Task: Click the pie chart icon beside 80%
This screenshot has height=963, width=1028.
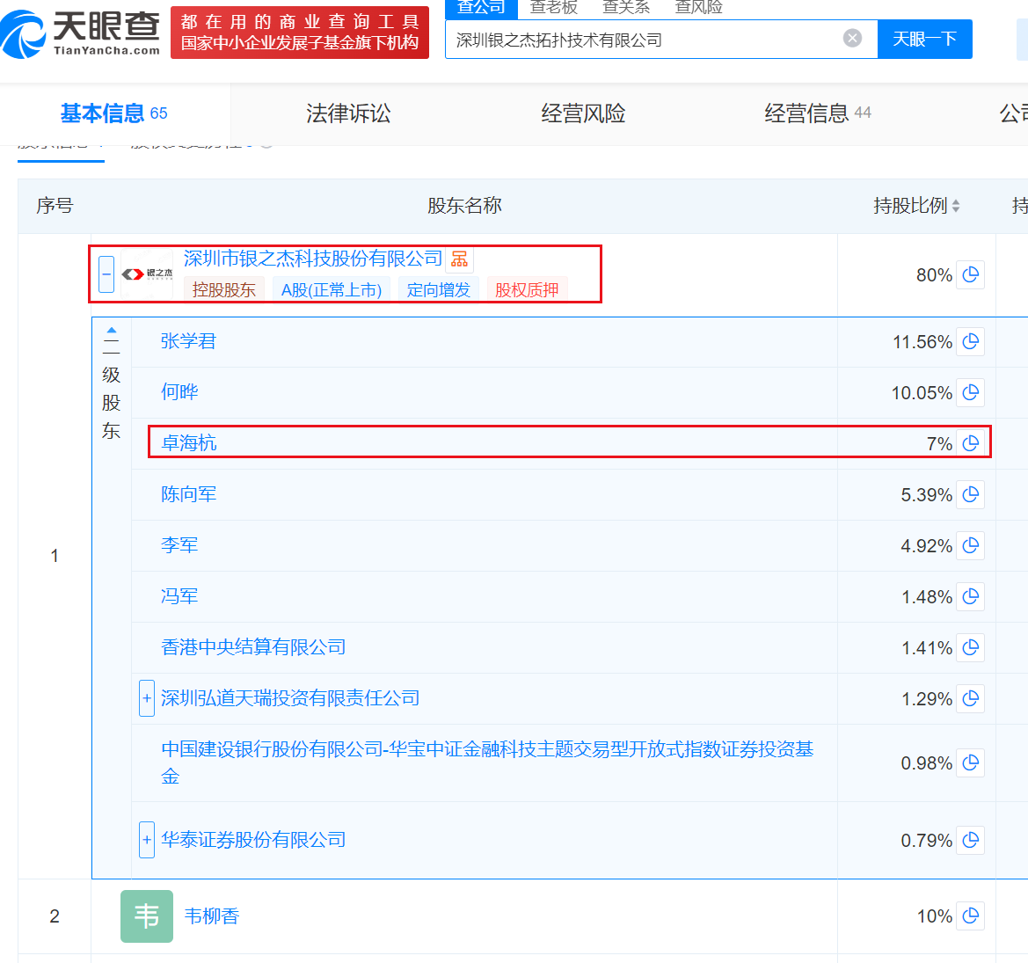Action: [x=970, y=274]
